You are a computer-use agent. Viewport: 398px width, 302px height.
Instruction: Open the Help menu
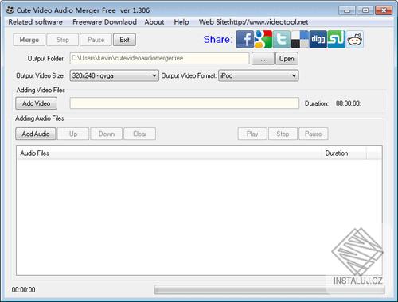pyautogui.click(x=181, y=22)
